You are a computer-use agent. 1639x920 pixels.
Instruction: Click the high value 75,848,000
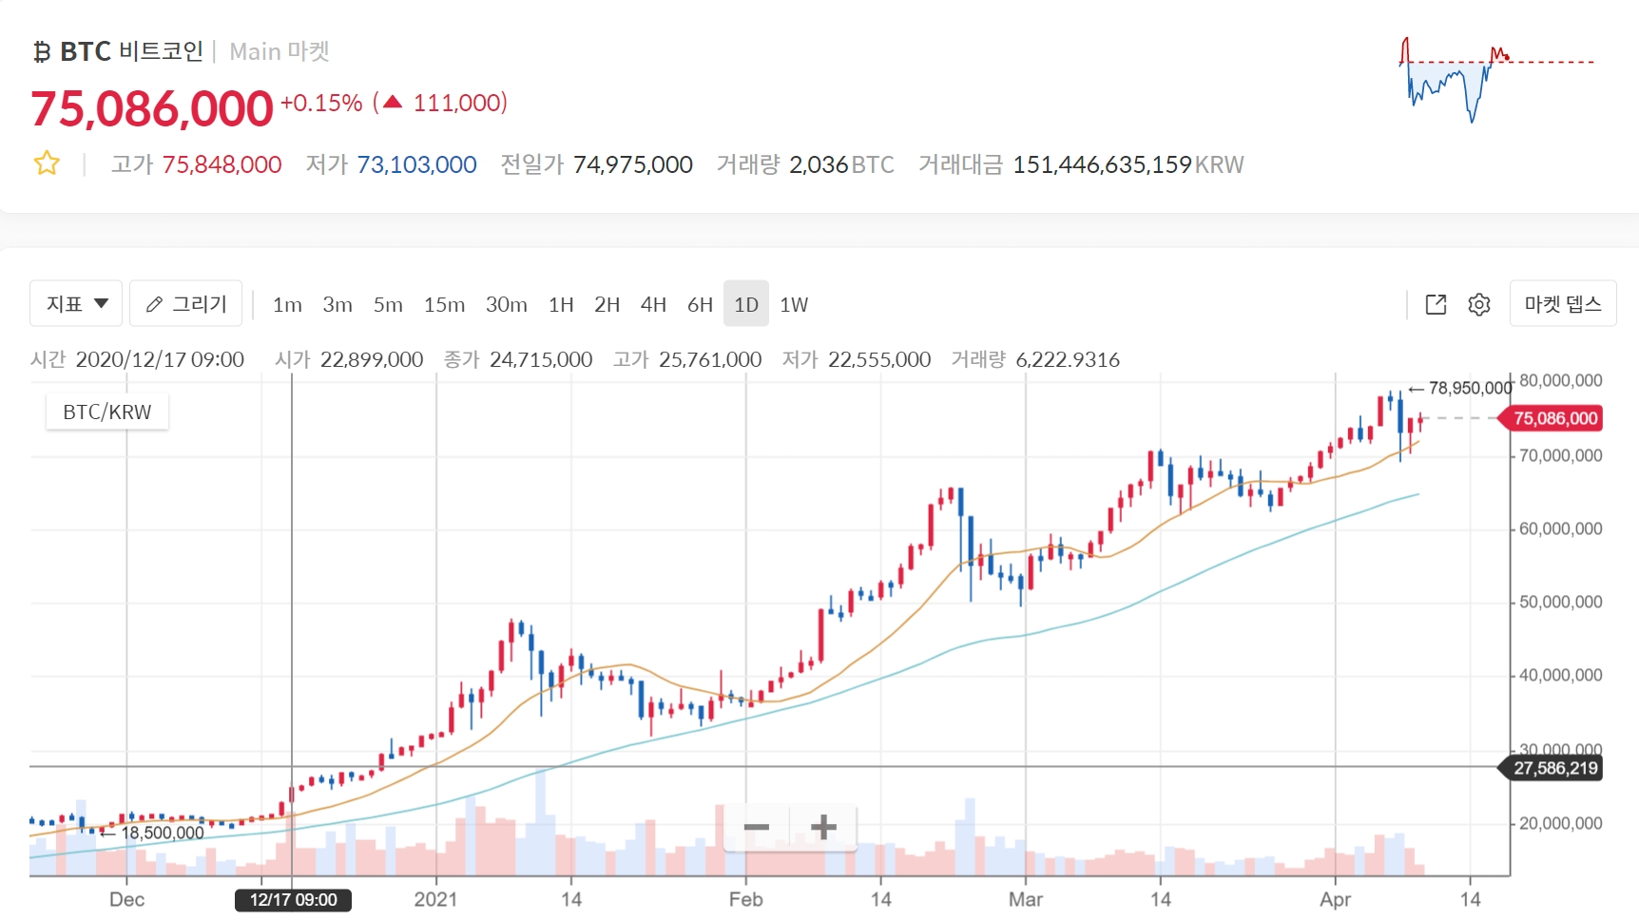(x=222, y=164)
